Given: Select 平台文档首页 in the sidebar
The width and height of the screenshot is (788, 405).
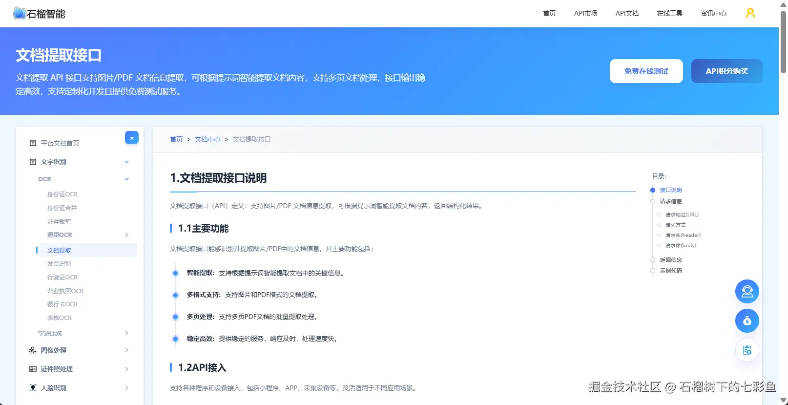Looking at the screenshot, I should pyautogui.click(x=60, y=143).
